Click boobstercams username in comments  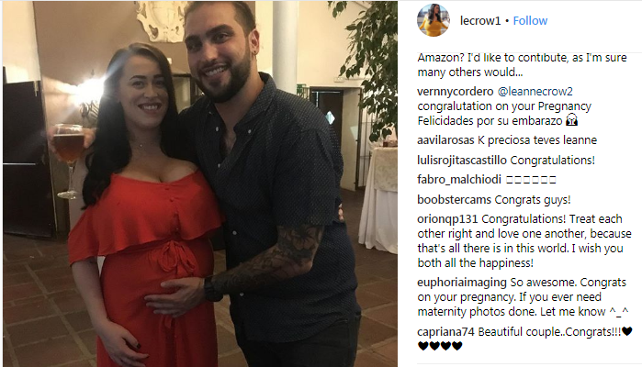pos(454,200)
